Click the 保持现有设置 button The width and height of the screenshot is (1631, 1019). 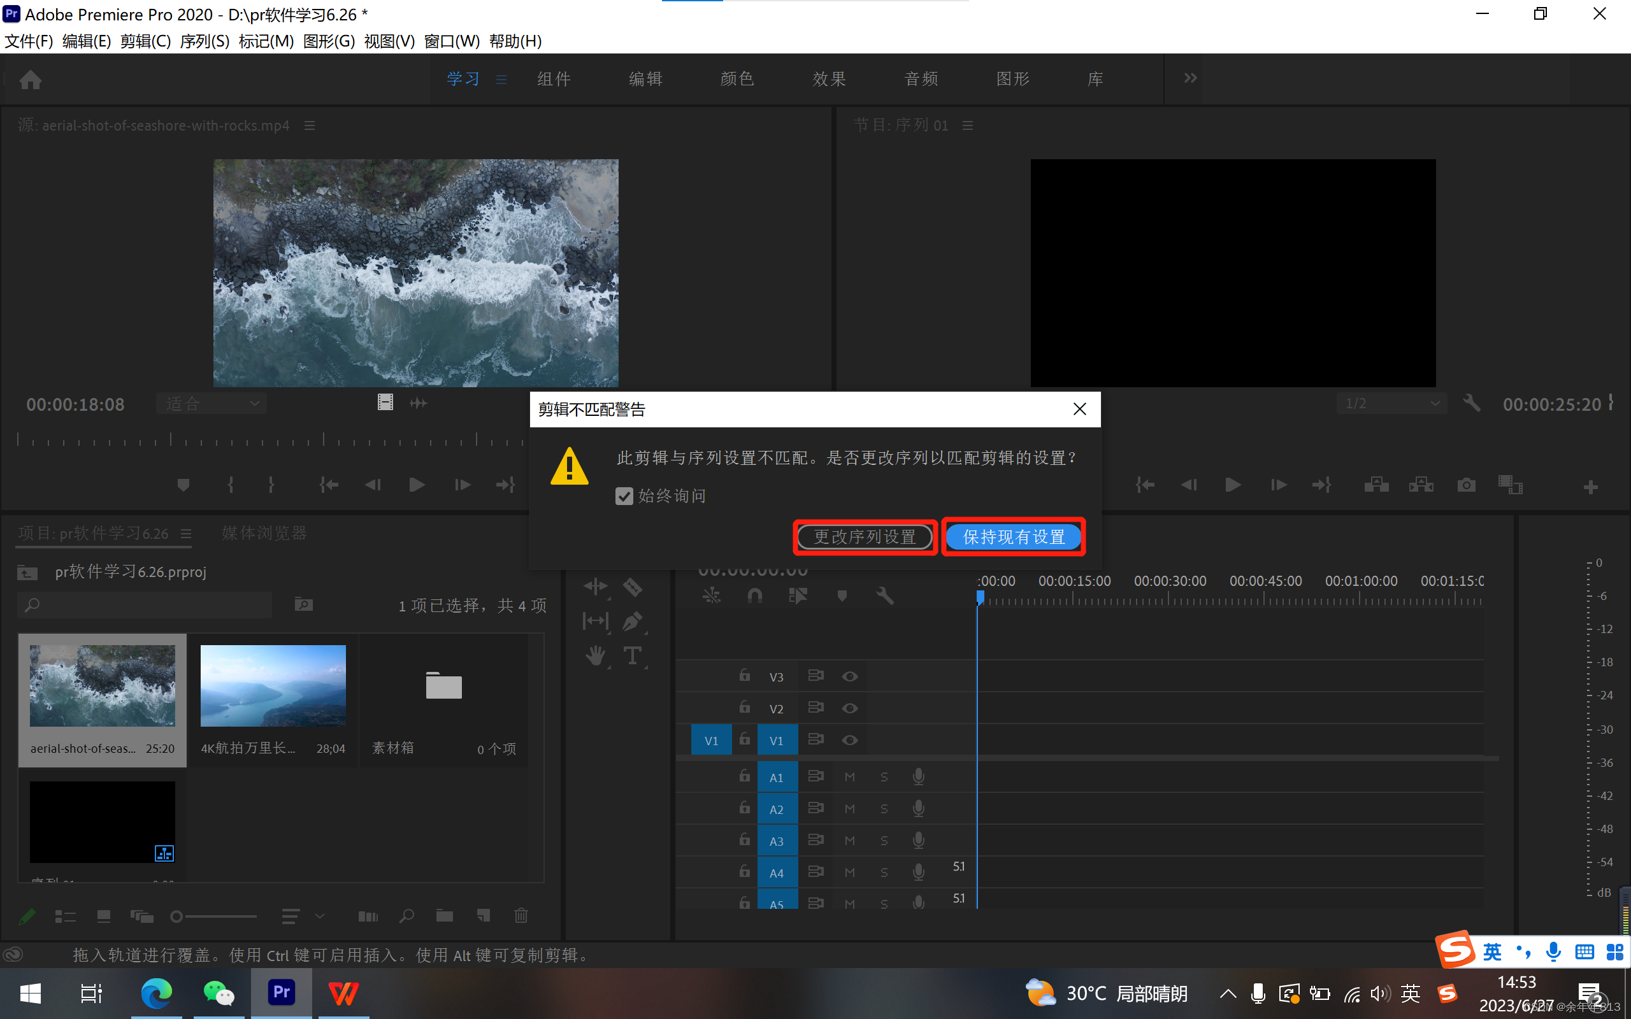1014,537
